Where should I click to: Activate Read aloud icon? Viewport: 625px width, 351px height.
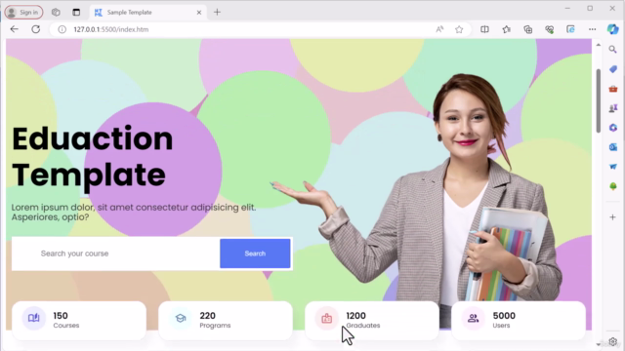tap(439, 29)
